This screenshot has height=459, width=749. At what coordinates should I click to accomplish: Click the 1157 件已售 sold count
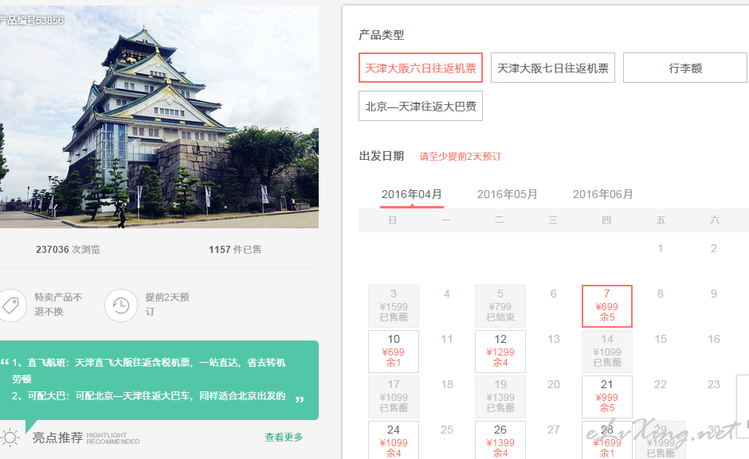(235, 250)
